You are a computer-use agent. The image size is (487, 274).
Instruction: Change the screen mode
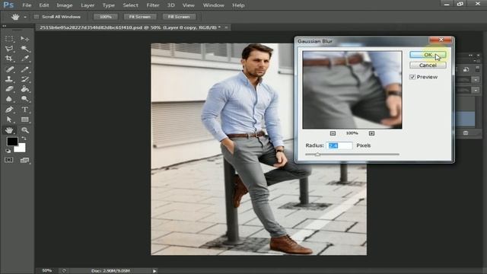coord(24,160)
